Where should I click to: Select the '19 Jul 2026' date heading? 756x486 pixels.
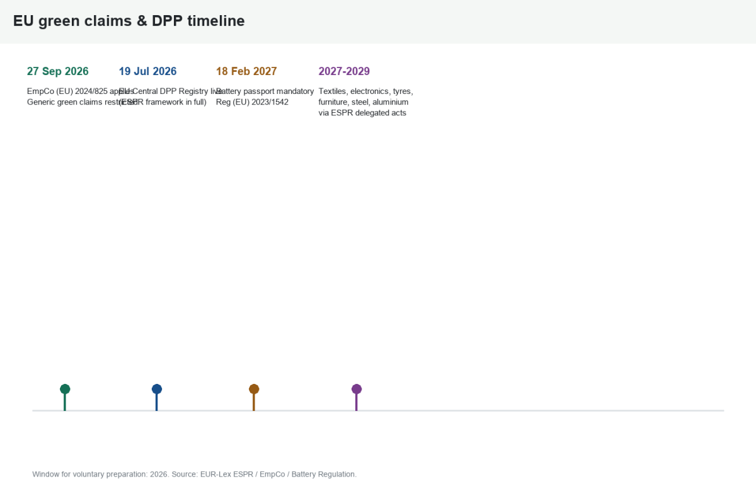pos(148,71)
